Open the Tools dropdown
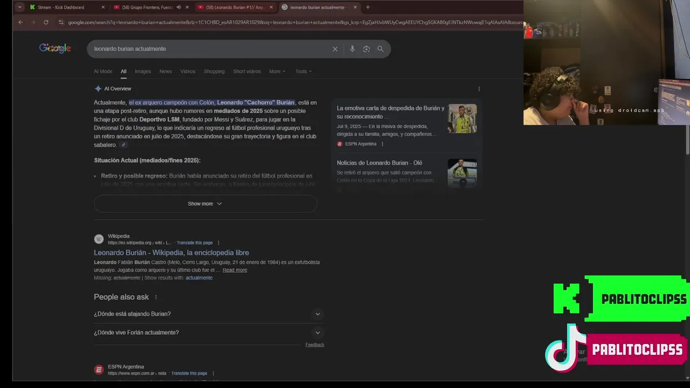 click(303, 71)
